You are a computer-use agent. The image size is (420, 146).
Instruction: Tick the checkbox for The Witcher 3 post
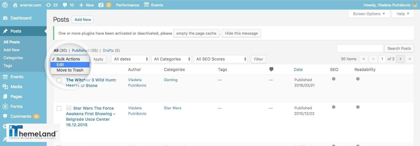(x=59, y=80)
